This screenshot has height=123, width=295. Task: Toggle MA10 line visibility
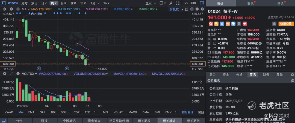click(x=69, y=9)
